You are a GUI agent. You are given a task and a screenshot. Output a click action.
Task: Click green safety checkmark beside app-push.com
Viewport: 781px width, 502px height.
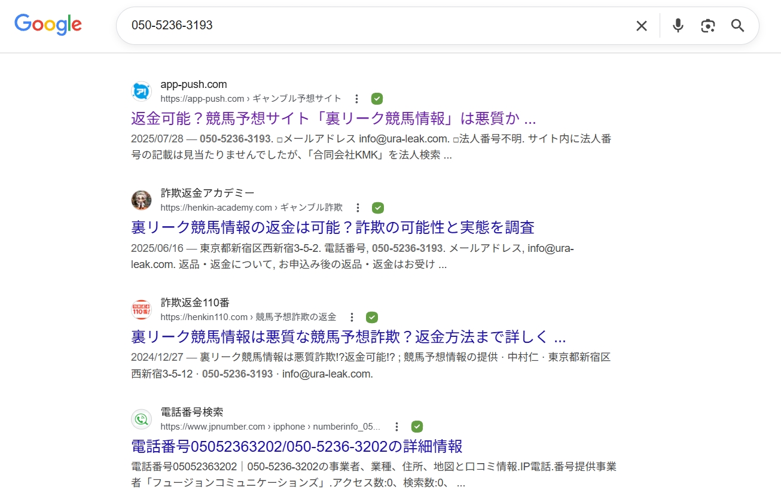tap(377, 99)
